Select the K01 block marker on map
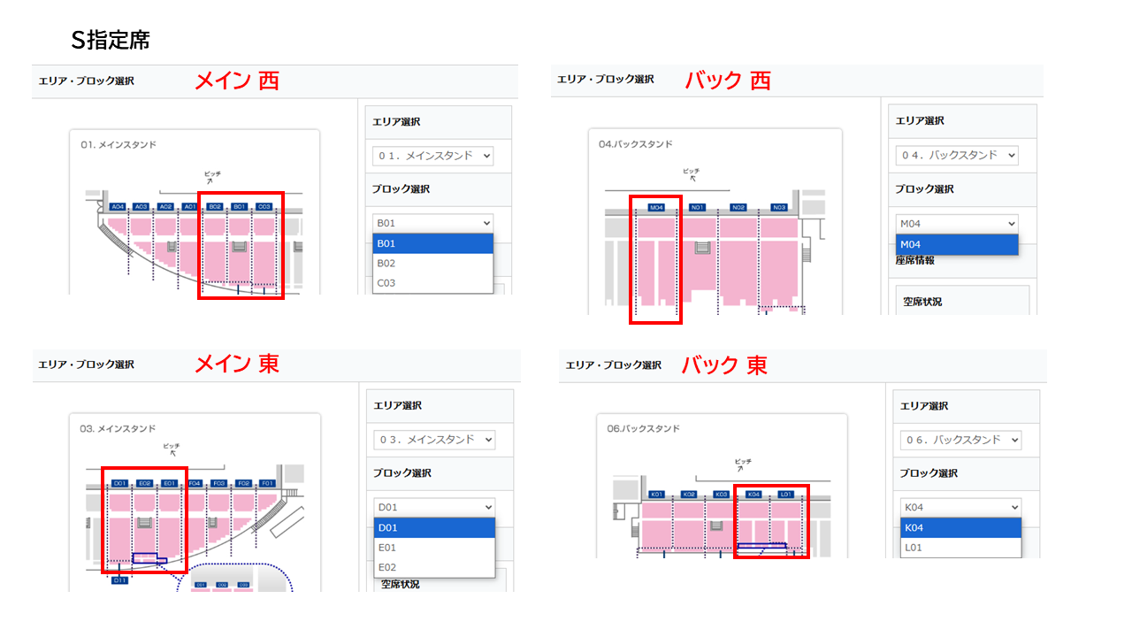This screenshot has width=1132, height=637. pos(656,495)
